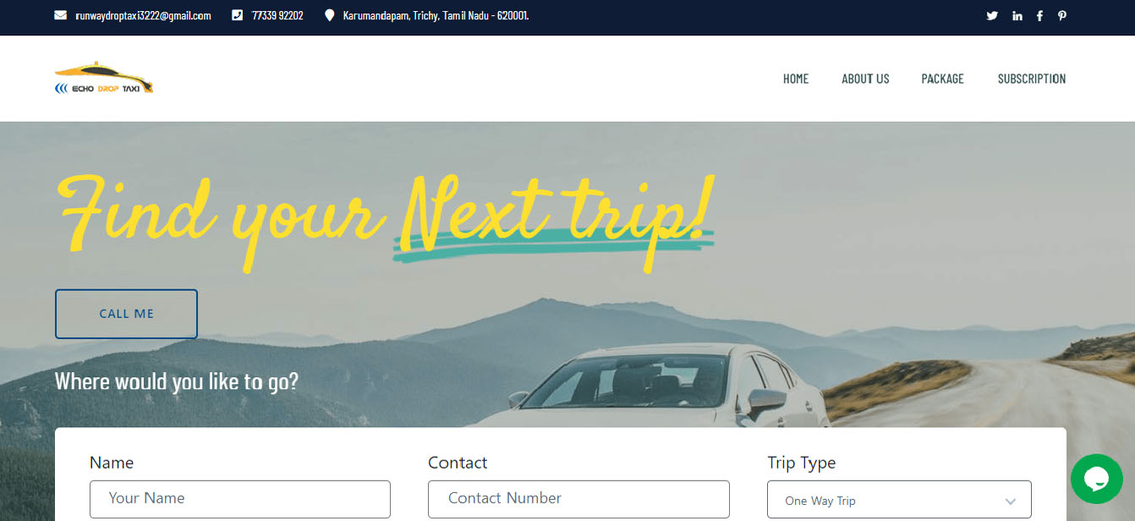
Task: Click the phone icon beside 77339 92202
Action: (238, 15)
